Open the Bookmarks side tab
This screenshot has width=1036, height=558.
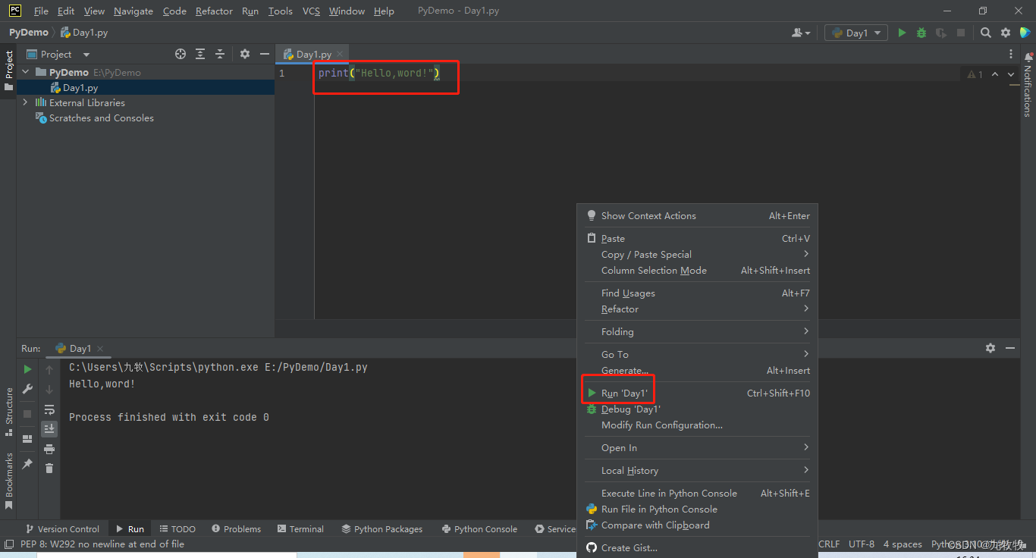pos(9,480)
